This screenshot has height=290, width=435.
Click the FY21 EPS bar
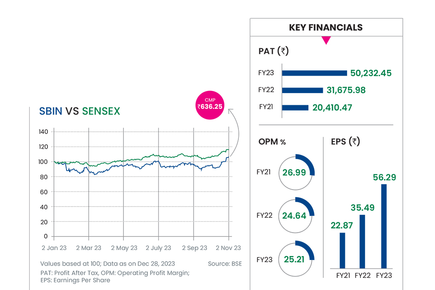pos(342,250)
